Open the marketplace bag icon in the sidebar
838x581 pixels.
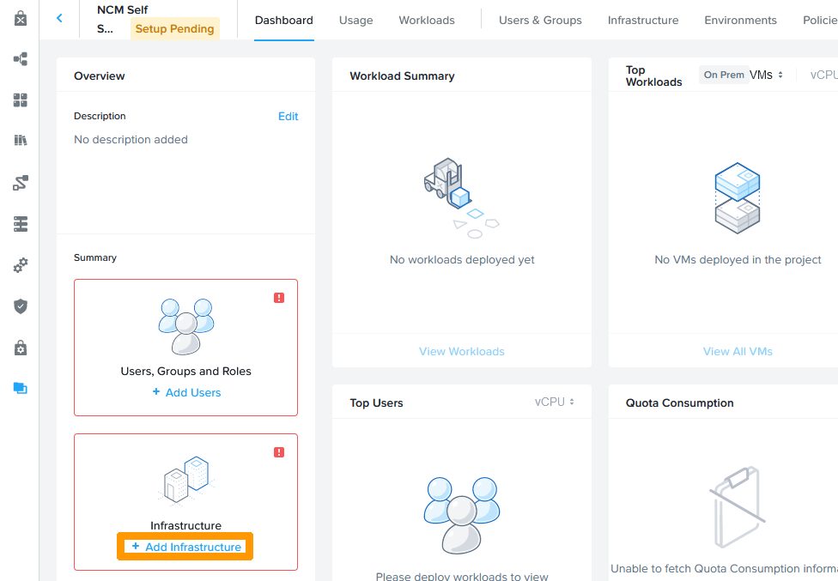pos(21,18)
